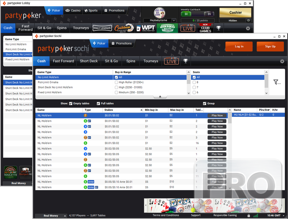Viewport: 288px width, 219px height.
Task: Click the down arrow of Buy-in Range list
Action: [x=189, y=93]
